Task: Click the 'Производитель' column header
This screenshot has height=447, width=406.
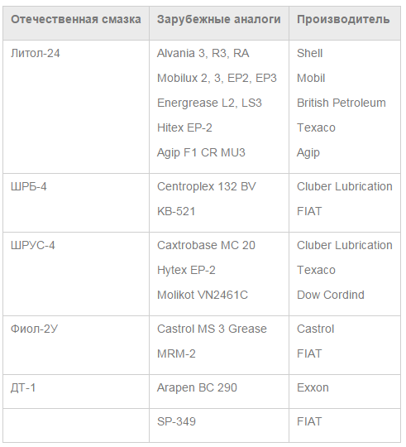Action: coord(343,20)
